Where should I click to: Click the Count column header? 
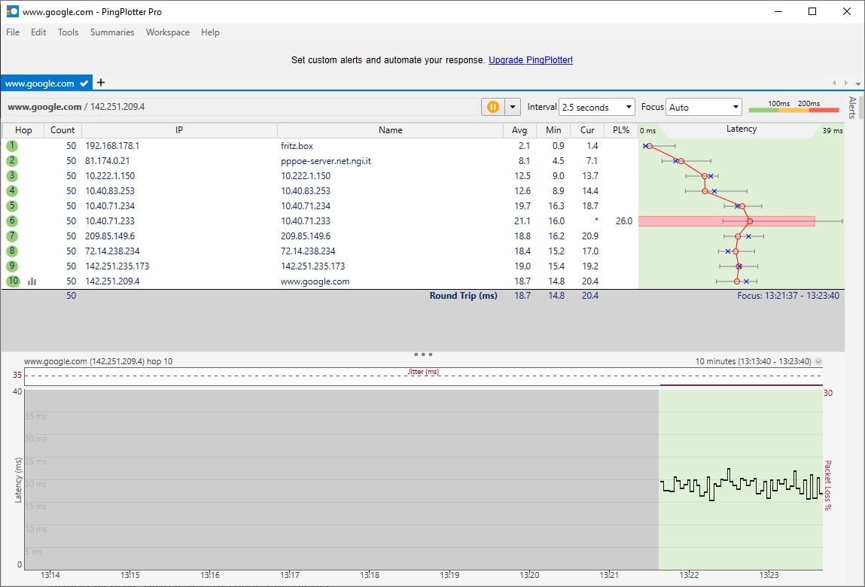[x=62, y=130]
